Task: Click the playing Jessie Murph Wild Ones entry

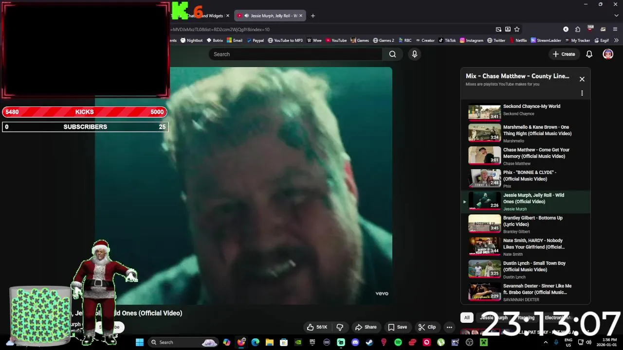Action: tap(526, 201)
